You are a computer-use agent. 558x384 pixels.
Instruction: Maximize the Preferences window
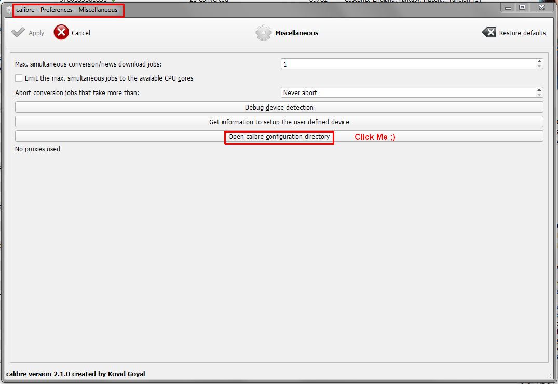point(522,7)
